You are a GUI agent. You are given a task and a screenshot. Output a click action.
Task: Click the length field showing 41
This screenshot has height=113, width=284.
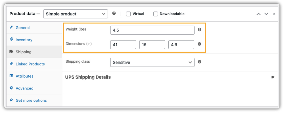123,44
